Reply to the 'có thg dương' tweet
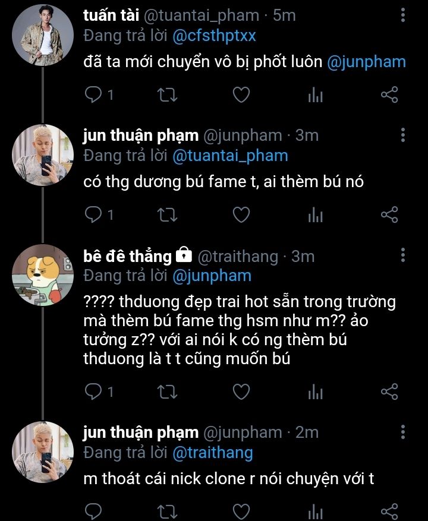Screen dimensions: 428x521 [93, 214]
